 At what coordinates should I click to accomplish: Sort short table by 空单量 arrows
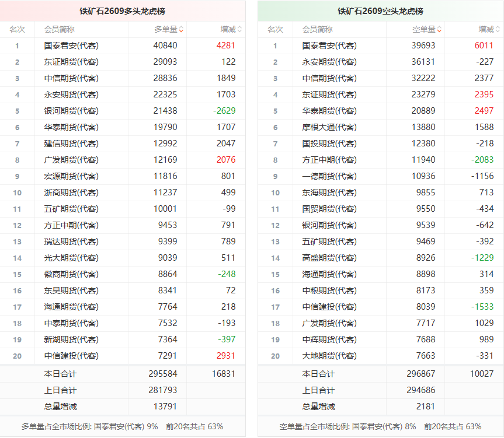coord(439,30)
